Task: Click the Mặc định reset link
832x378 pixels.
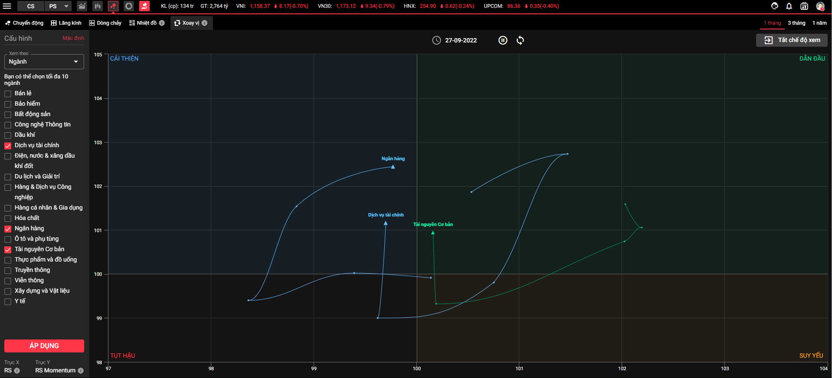Action: 73,38
